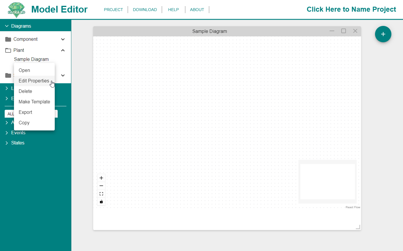Click the Component folder icon
The image size is (403, 251).
coord(8,39)
